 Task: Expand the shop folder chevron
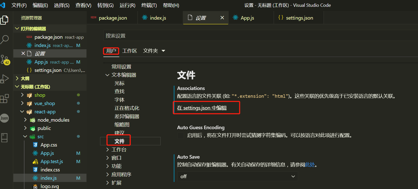click(x=22, y=95)
